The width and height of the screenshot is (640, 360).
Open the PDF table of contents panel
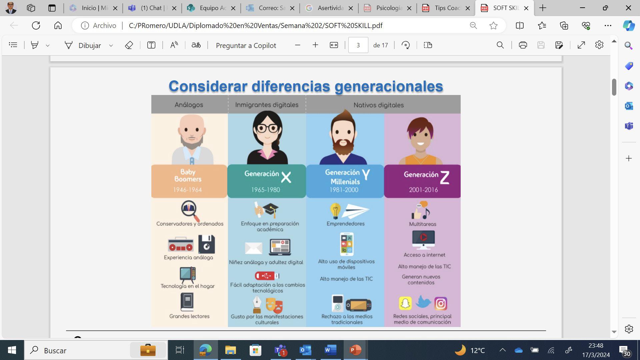pos(13,45)
